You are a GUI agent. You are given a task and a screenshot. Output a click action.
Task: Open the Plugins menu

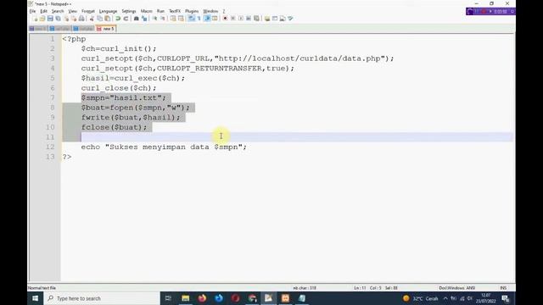(192, 11)
